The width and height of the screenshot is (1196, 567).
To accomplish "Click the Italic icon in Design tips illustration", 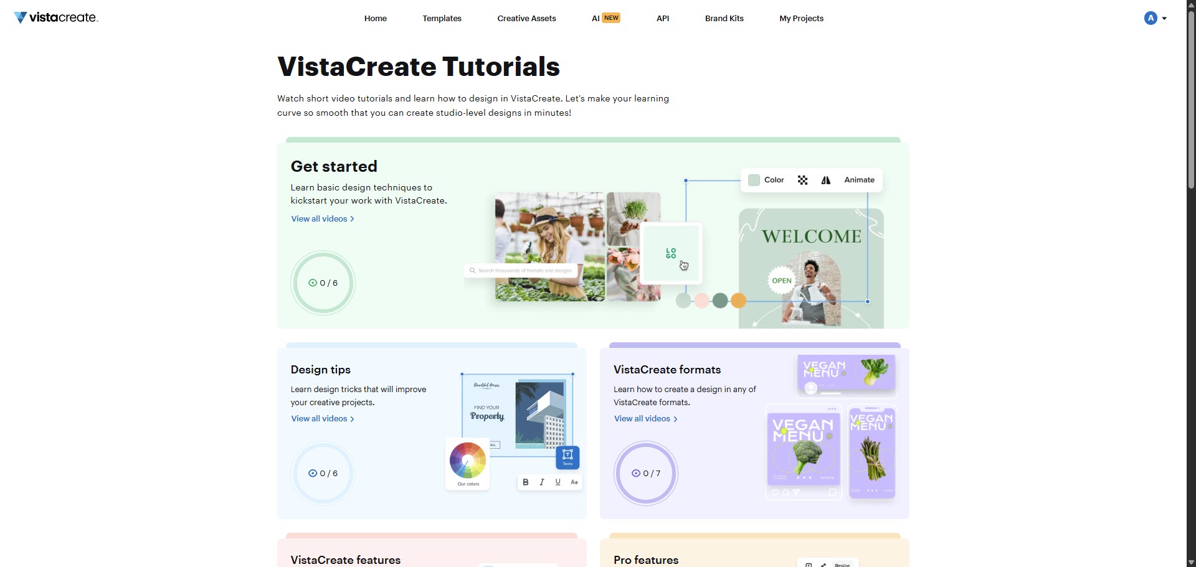I will (x=542, y=482).
